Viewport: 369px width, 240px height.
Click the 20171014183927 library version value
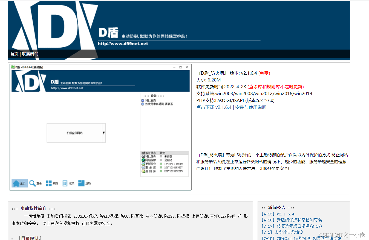(x=173, y=167)
